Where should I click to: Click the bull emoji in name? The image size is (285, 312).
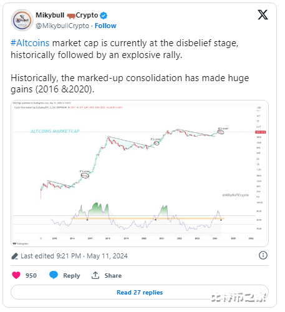71,16
